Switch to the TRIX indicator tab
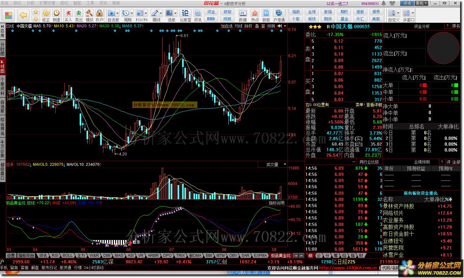This screenshot has height=278, width=464. [180, 256]
